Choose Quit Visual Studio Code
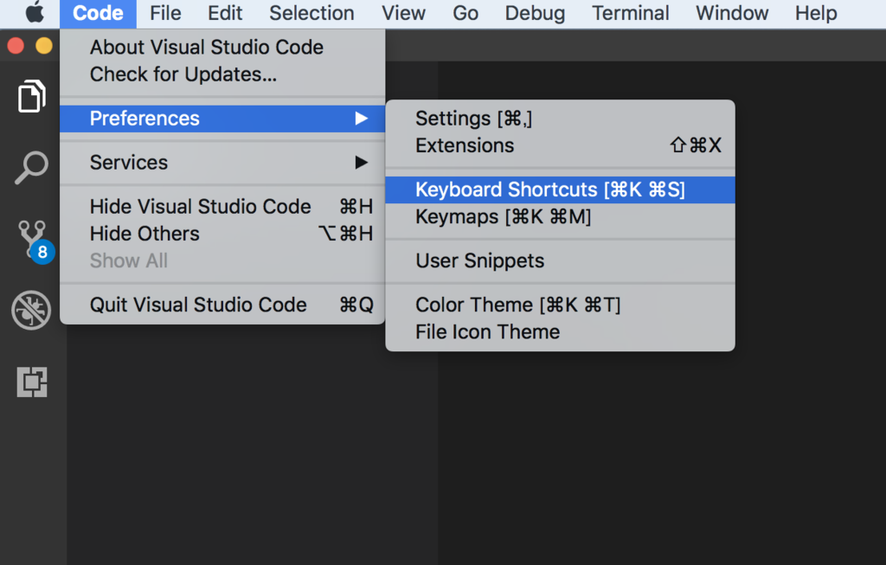886x565 pixels. (x=222, y=305)
